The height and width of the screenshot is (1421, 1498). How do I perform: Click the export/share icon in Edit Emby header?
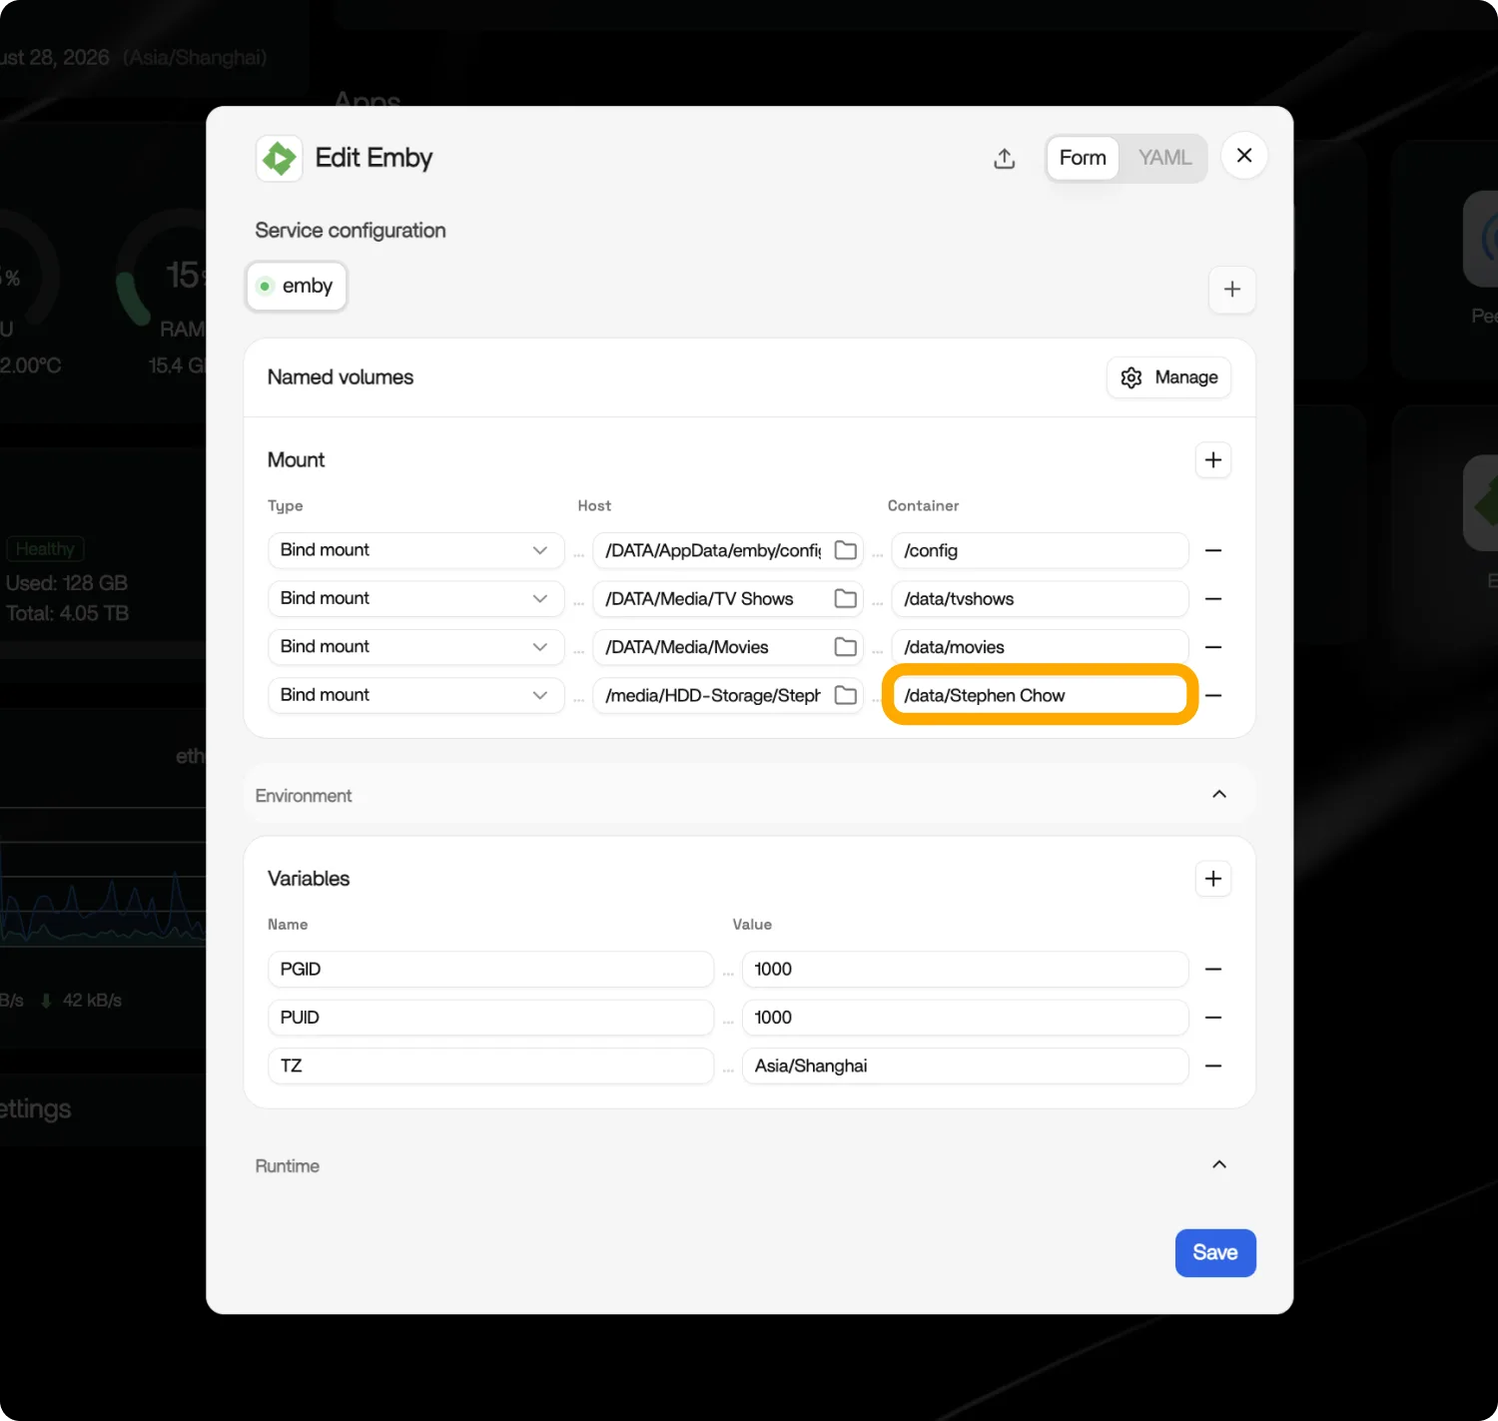(1005, 158)
